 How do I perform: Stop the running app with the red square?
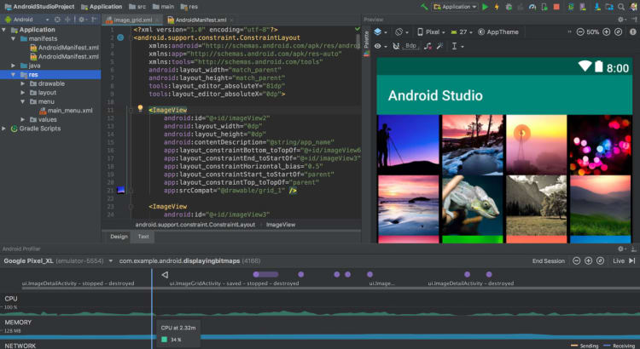556,7
